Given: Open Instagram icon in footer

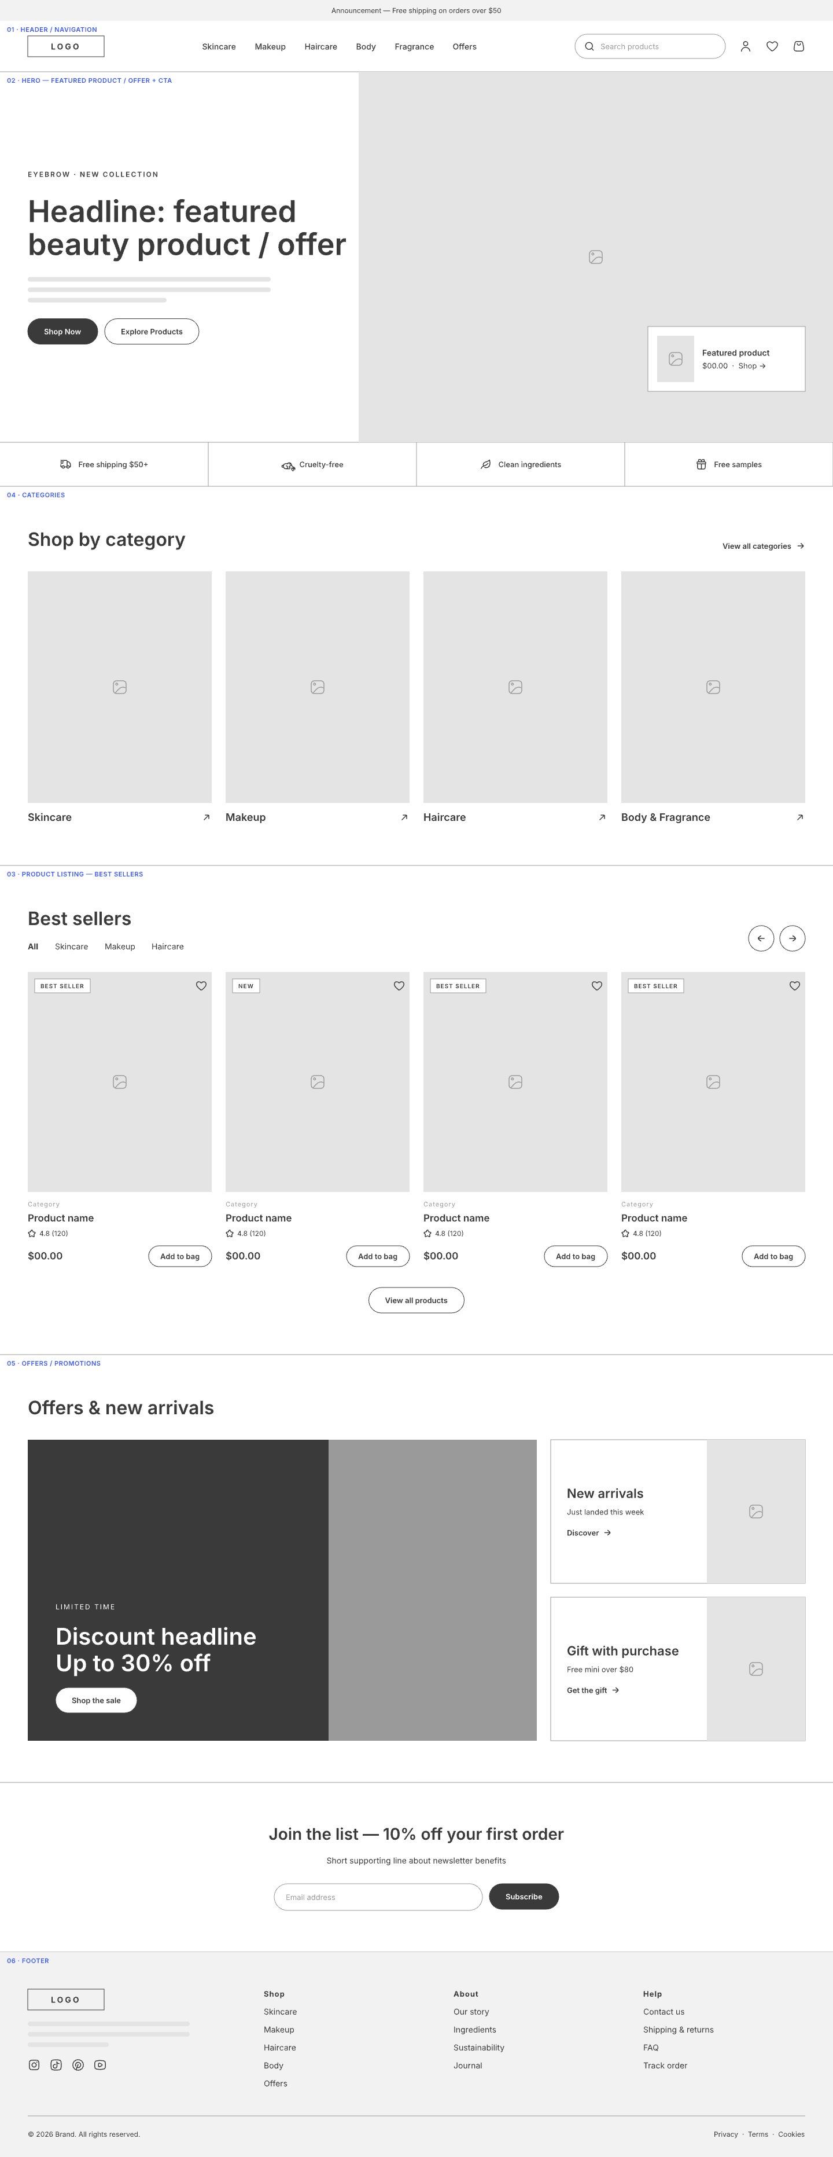Looking at the screenshot, I should click(34, 2065).
